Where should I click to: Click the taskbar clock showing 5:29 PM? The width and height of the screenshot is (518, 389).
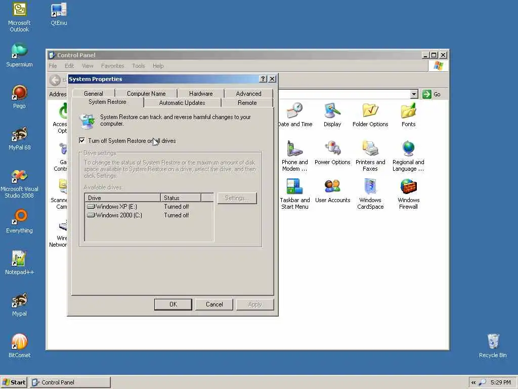coord(500,382)
